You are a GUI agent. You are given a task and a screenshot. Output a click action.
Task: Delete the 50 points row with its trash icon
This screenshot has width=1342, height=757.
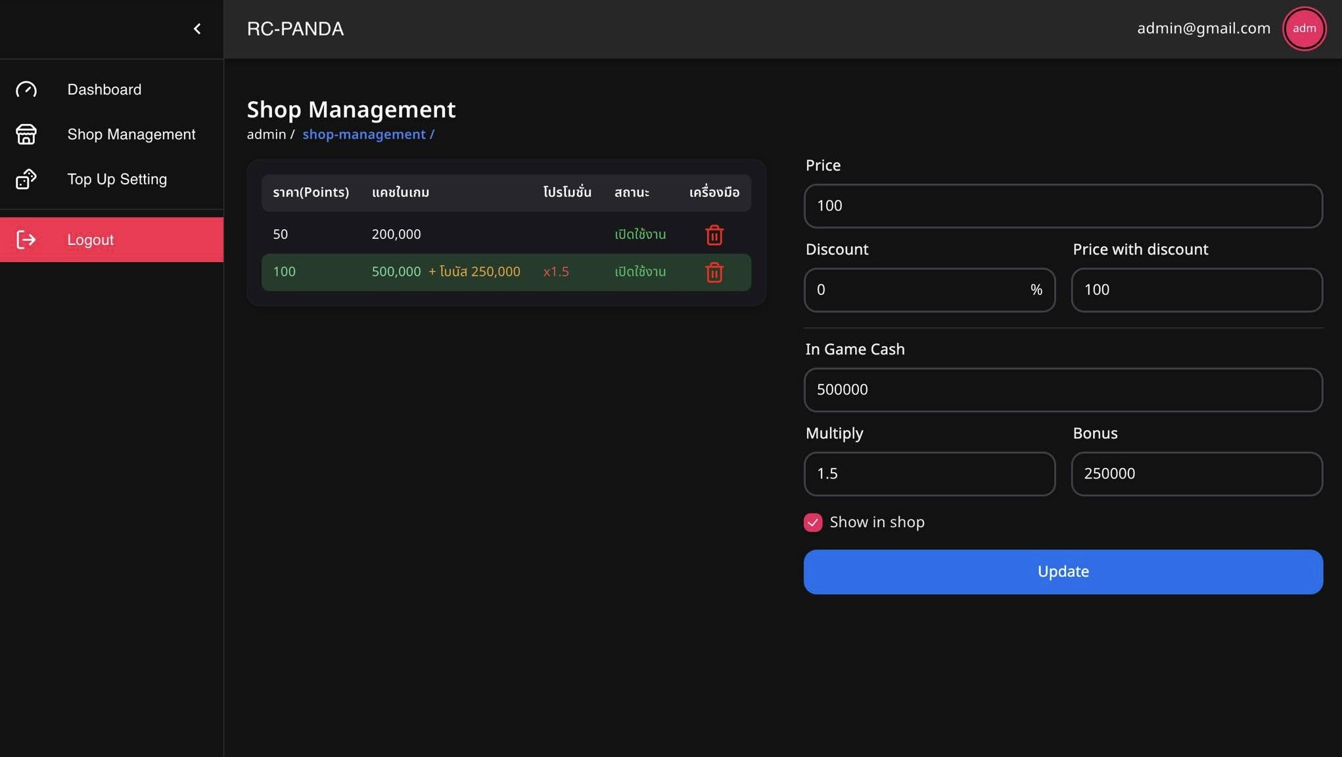[714, 235]
